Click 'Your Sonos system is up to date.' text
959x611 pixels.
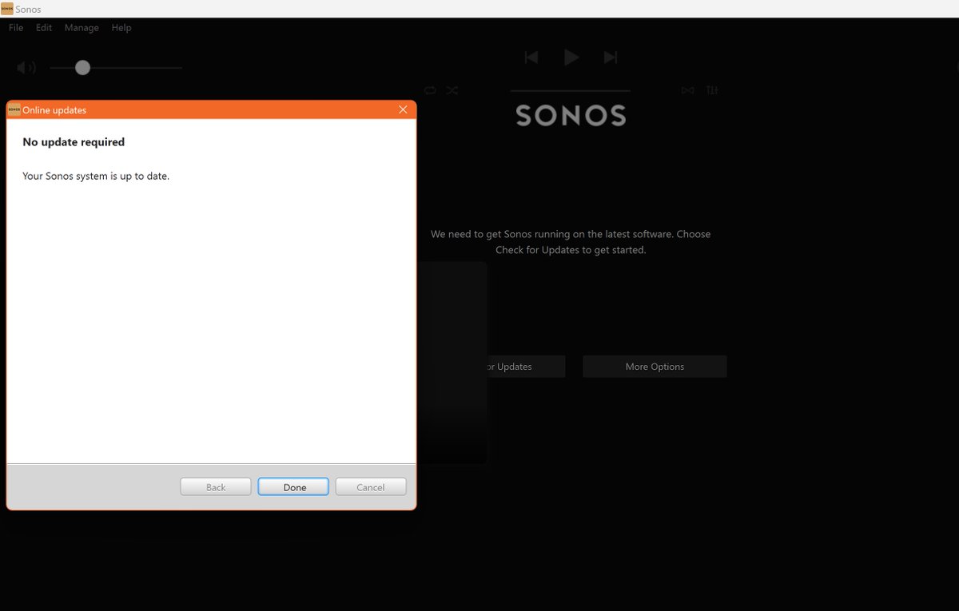pyautogui.click(x=96, y=176)
